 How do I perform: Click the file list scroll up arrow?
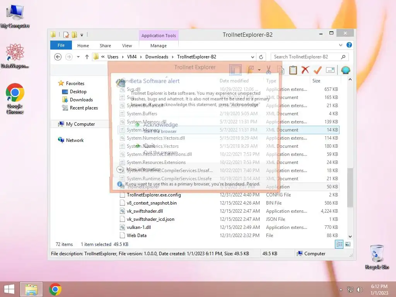pyautogui.click(x=350, y=79)
